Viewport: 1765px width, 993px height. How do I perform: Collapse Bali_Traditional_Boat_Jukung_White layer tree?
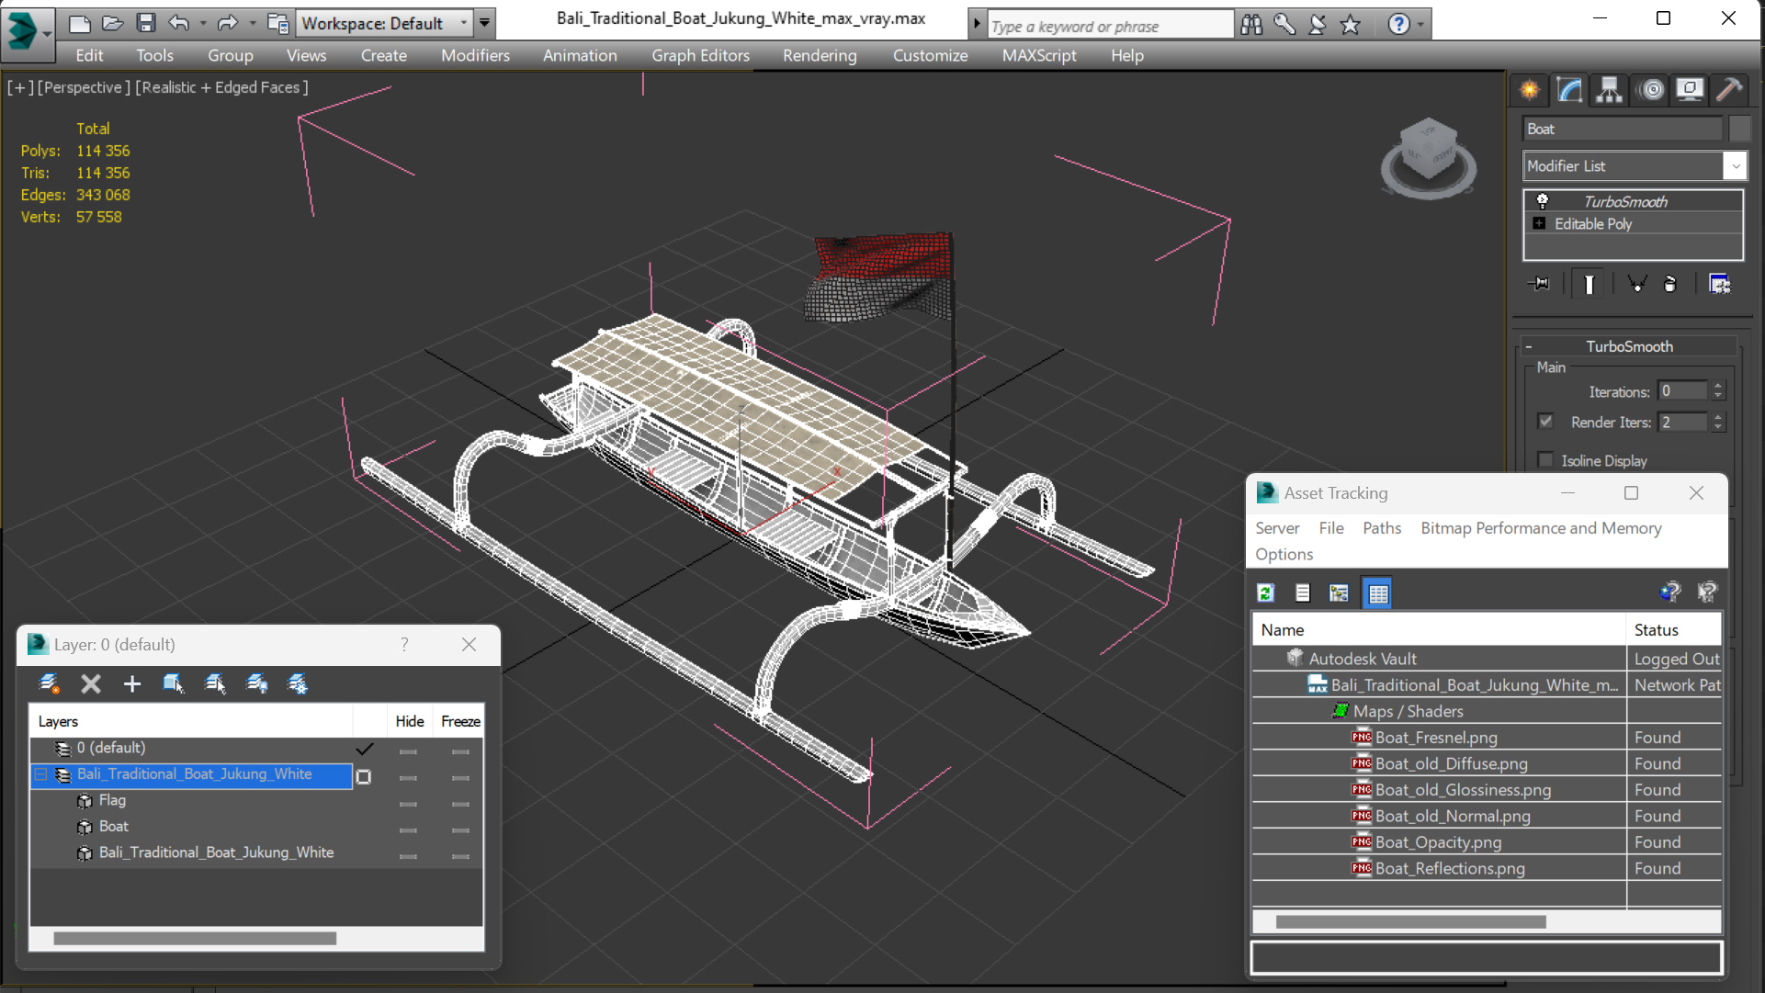40,774
